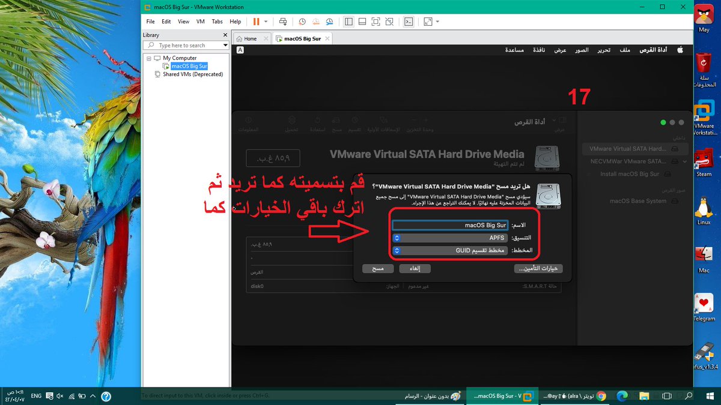Close the Library panel with its X
Viewport: 721px width, 405px height.
pos(226,35)
